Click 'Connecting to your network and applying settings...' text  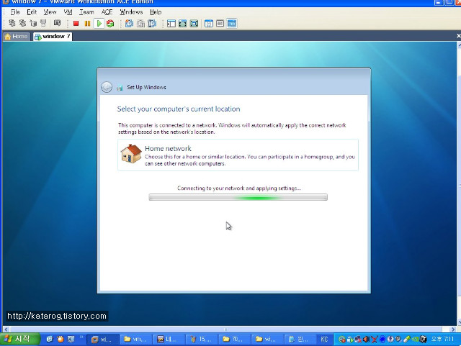238,188
